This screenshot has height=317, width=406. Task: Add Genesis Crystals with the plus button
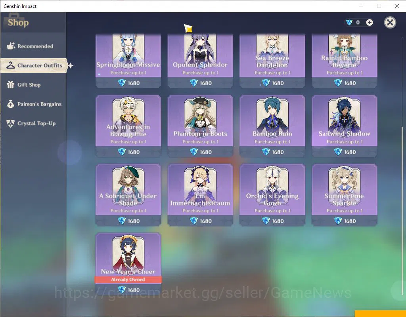[x=370, y=23]
